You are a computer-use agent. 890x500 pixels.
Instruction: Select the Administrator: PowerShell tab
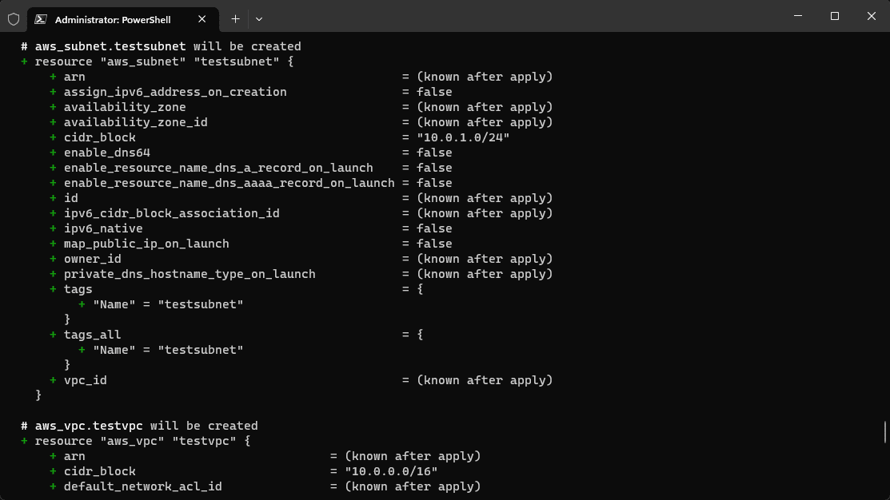coord(112,18)
